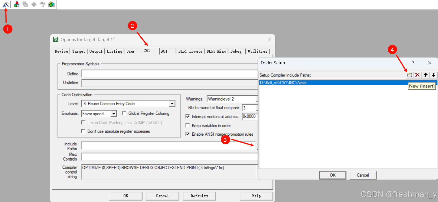Switch to the A51 tab
Viewport: 438px width, 202px height.
[x=167, y=51]
